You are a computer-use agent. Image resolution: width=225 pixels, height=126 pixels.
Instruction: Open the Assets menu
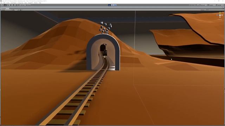[x=8, y=3]
